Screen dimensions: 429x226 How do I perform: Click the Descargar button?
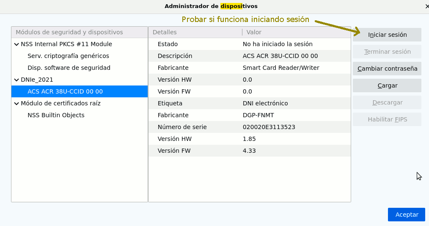pyautogui.click(x=387, y=102)
